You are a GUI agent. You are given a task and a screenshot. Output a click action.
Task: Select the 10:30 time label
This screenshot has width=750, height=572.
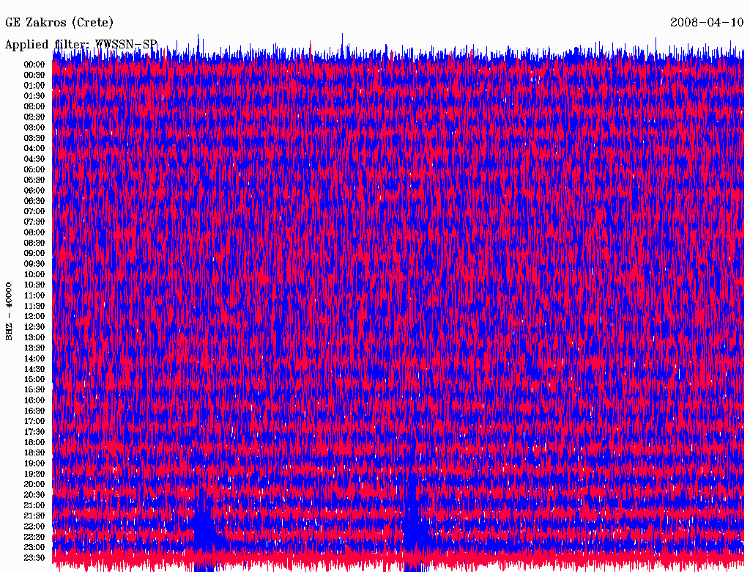point(34,285)
